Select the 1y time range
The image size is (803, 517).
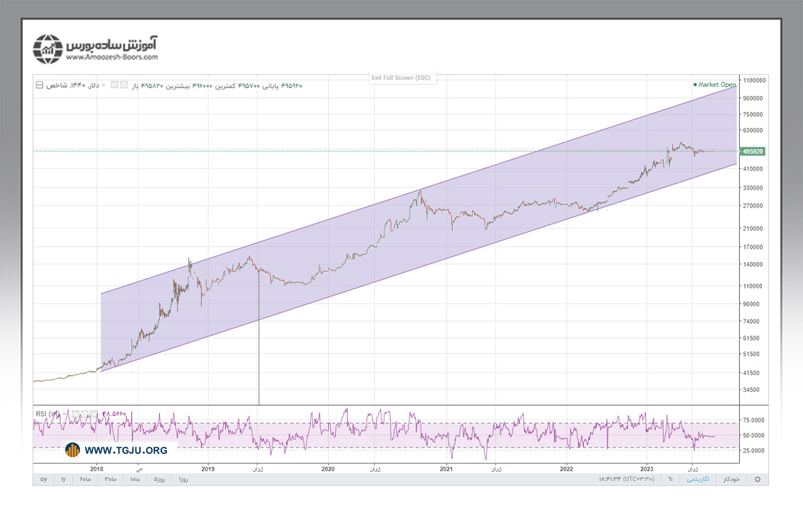(x=63, y=479)
